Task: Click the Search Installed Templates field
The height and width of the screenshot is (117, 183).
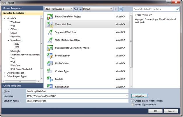Action: pos(154,9)
